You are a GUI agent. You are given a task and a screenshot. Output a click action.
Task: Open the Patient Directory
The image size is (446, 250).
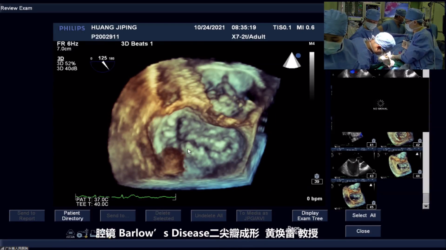click(72, 216)
